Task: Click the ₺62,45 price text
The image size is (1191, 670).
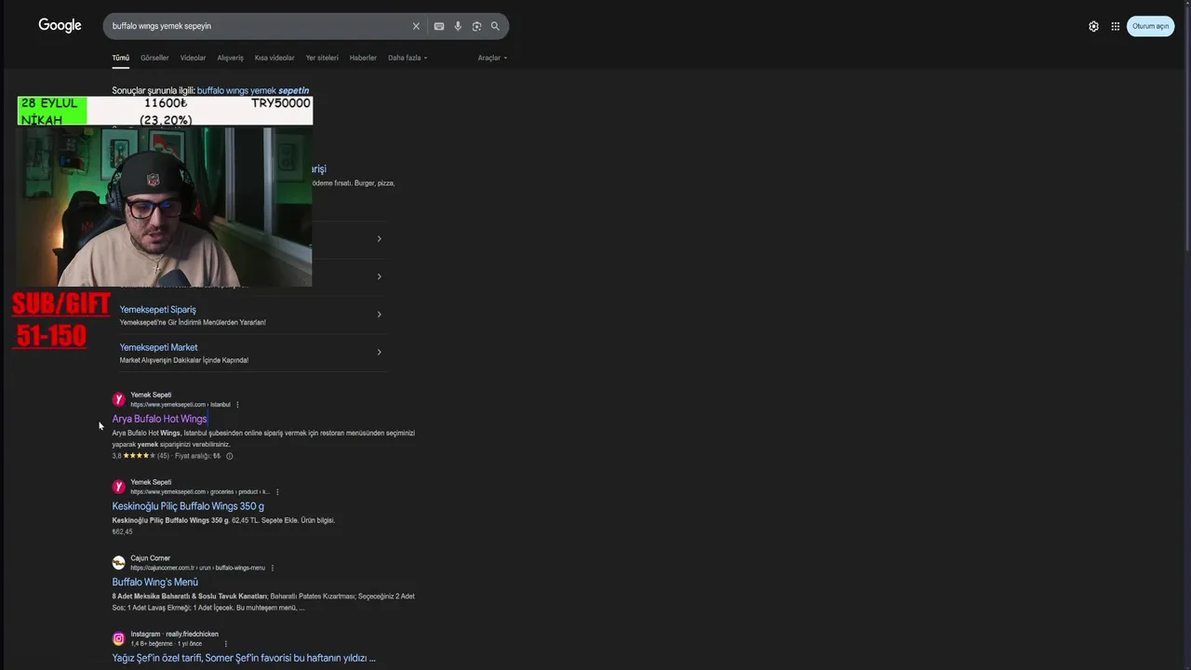Action: (122, 531)
